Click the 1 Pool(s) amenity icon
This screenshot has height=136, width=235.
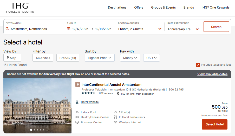115,112
